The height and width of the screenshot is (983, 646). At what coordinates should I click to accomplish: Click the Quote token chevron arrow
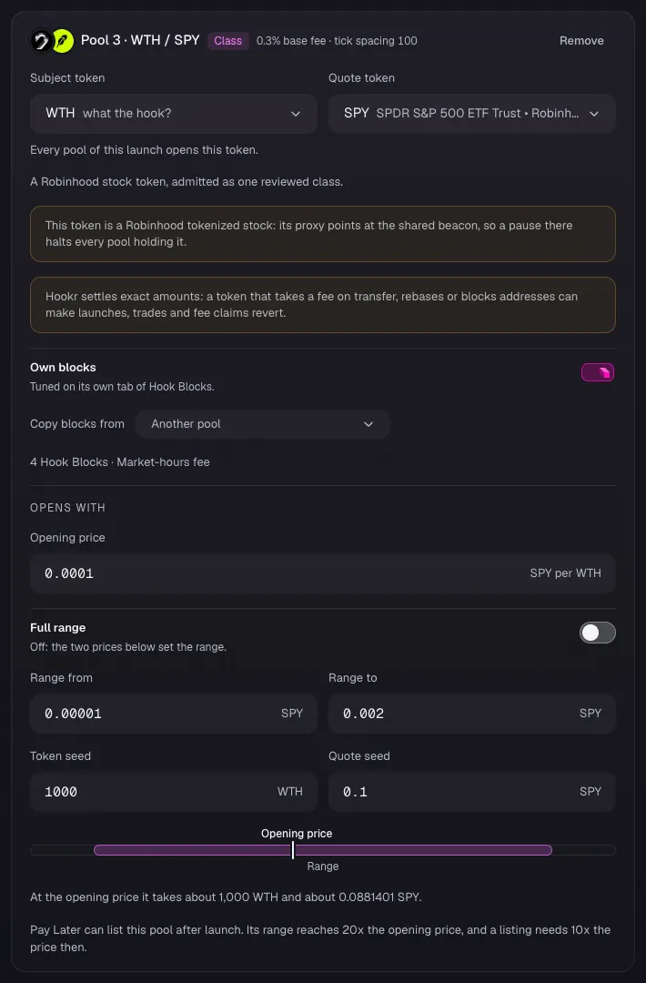click(594, 114)
